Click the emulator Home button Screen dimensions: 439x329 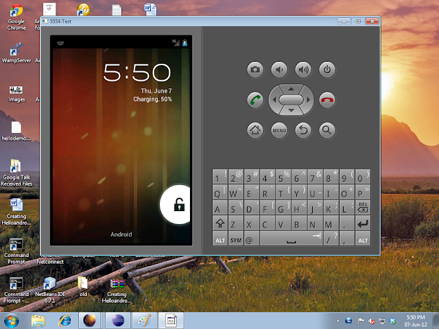tap(255, 130)
